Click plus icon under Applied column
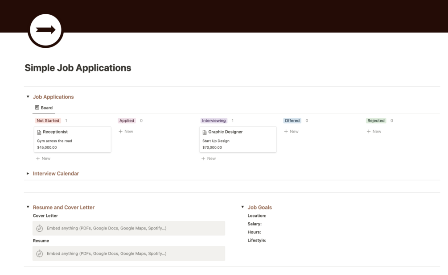The width and height of the screenshot is (448, 275). point(121,132)
